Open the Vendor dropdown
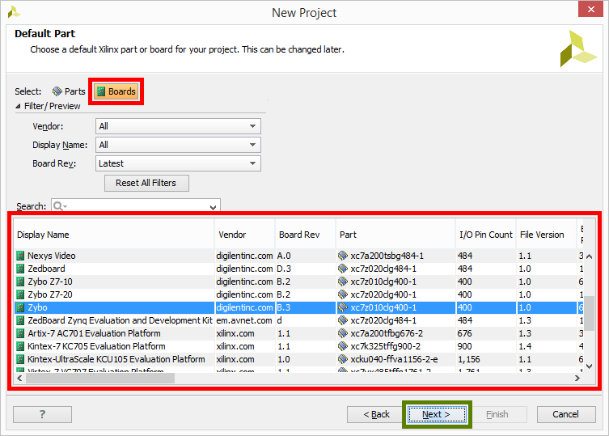609x436 pixels. point(178,126)
